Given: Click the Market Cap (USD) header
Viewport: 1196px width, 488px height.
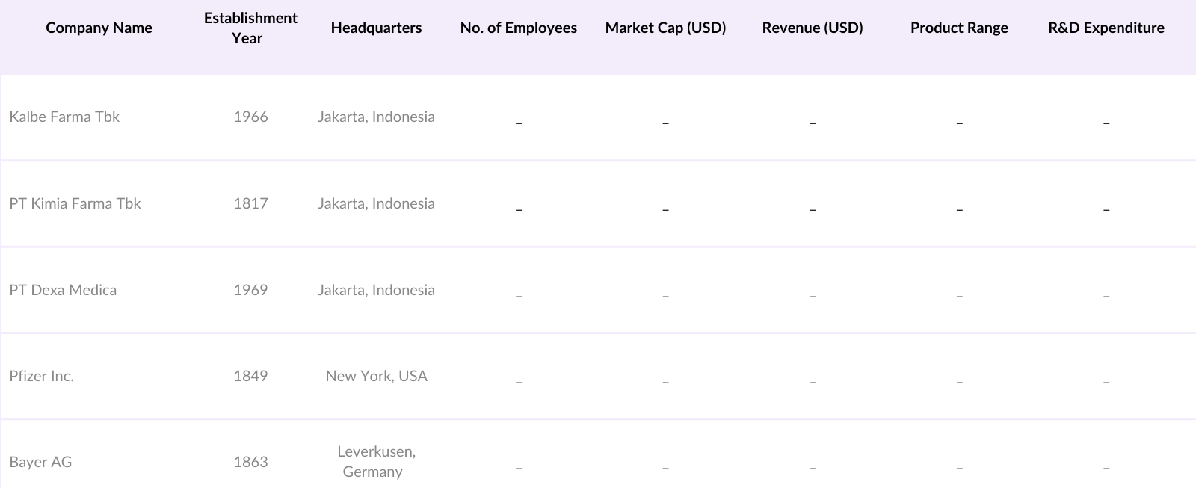Looking at the screenshot, I should 665,28.
